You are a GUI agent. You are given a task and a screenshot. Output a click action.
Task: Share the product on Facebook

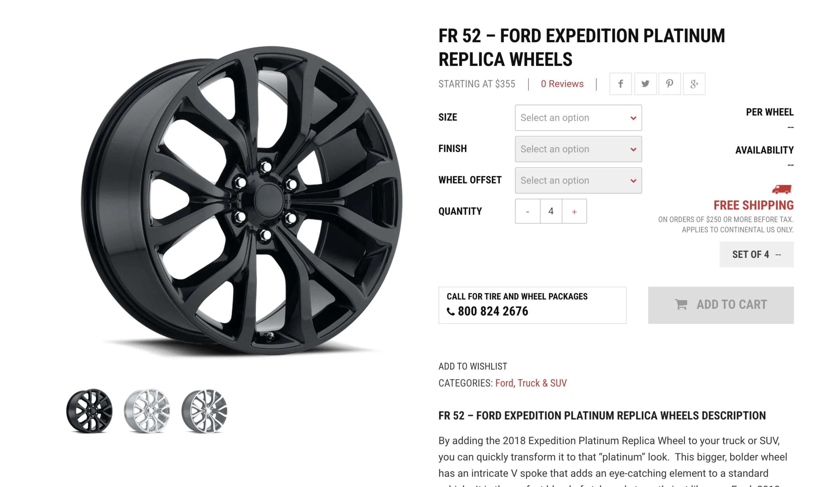tap(620, 84)
